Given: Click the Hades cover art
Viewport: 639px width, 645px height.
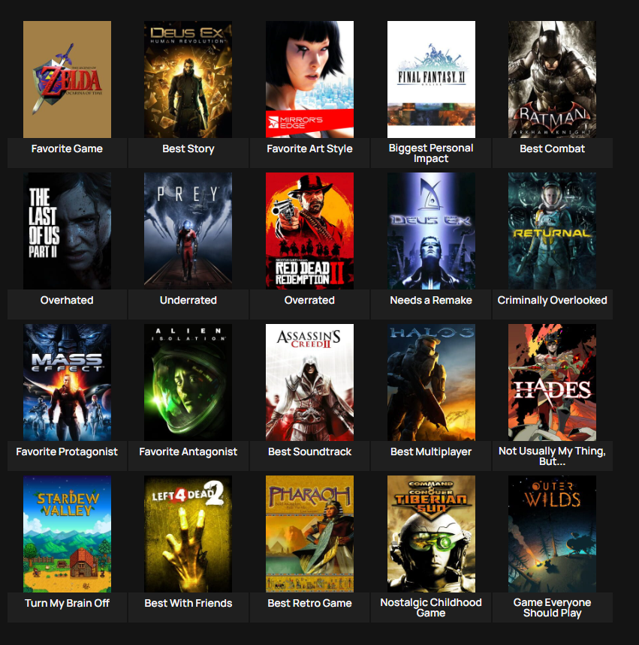Looking at the screenshot, I should 552,382.
